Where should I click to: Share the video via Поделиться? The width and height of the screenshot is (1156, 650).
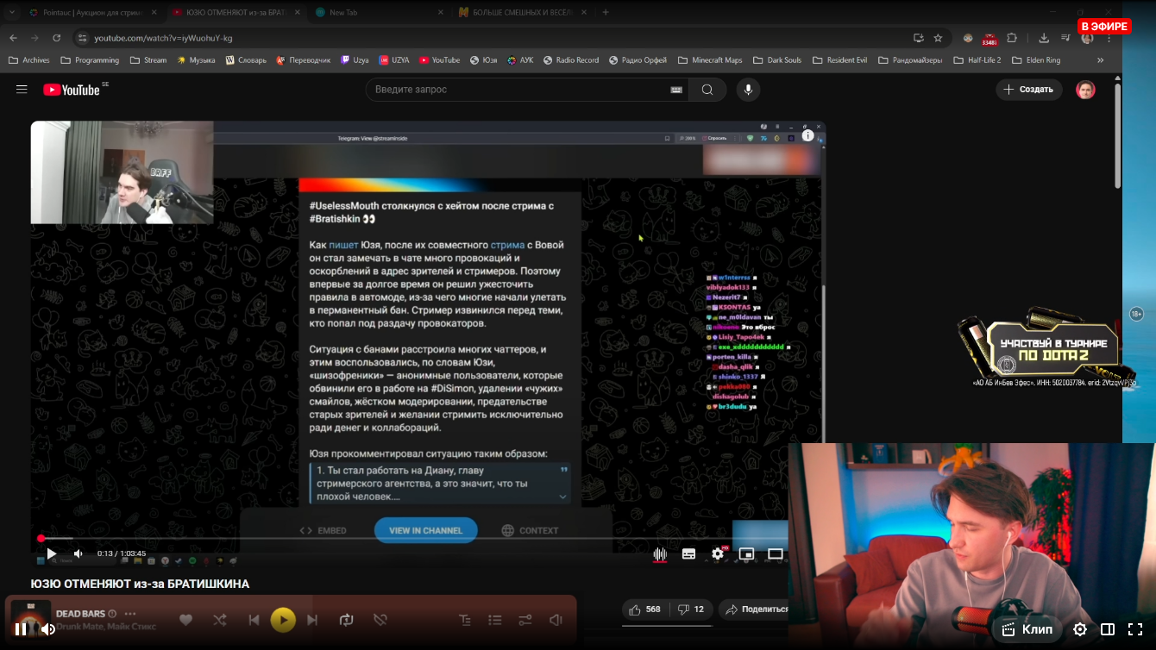click(757, 609)
